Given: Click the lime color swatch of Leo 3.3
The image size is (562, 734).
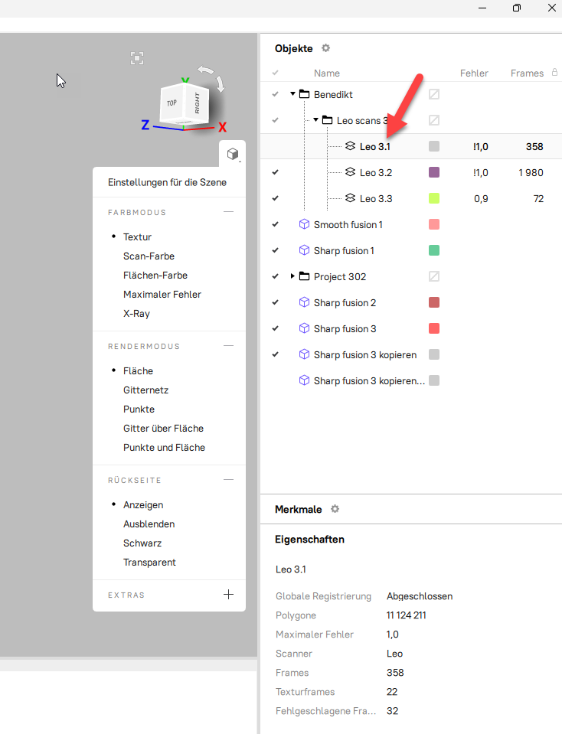Looking at the screenshot, I should point(434,198).
